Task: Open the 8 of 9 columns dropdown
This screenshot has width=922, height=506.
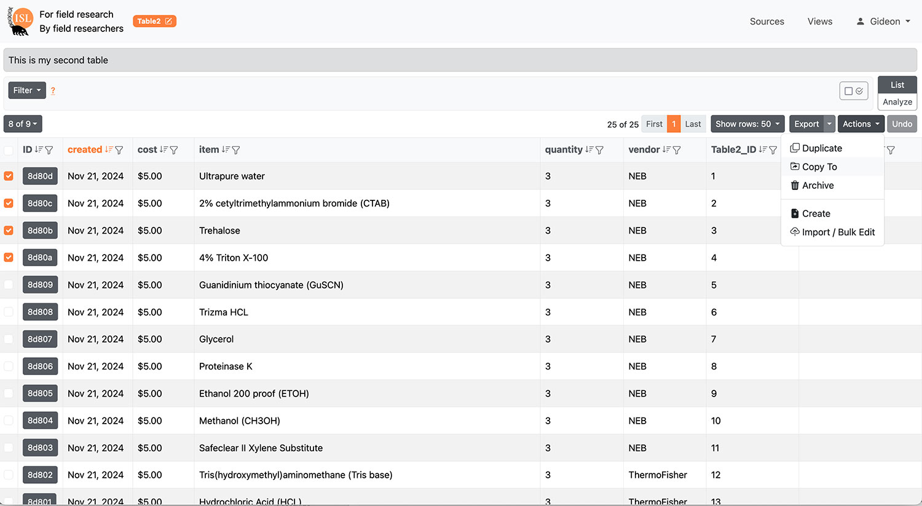Action: click(x=23, y=124)
